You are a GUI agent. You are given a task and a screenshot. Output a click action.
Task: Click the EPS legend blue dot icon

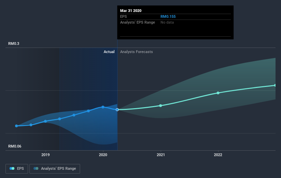[x=12, y=168]
